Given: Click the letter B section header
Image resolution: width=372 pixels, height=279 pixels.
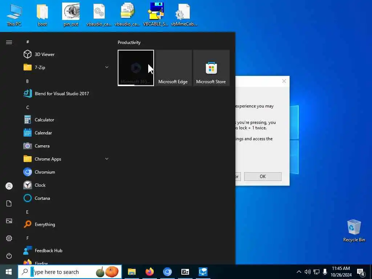Looking at the screenshot, I should click(x=27, y=81).
